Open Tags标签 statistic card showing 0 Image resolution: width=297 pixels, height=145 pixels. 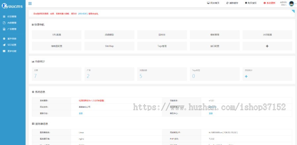point(214,74)
